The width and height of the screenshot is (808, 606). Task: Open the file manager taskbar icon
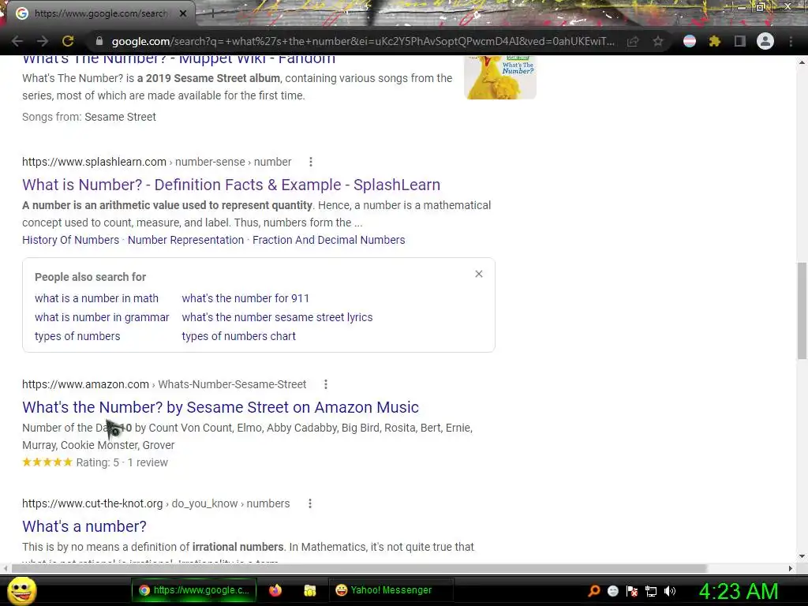coord(309,590)
